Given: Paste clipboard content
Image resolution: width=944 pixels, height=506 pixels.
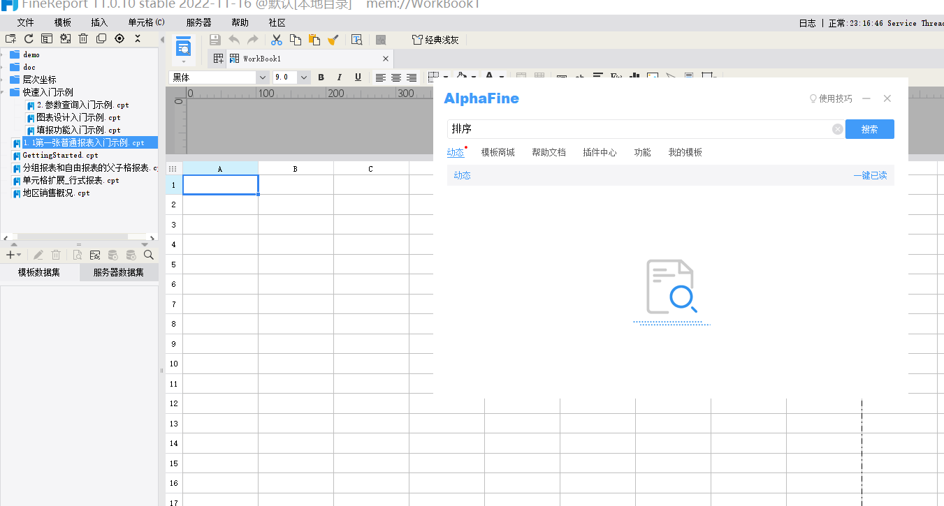Looking at the screenshot, I should pyautogui.click(x=314, y=40).
